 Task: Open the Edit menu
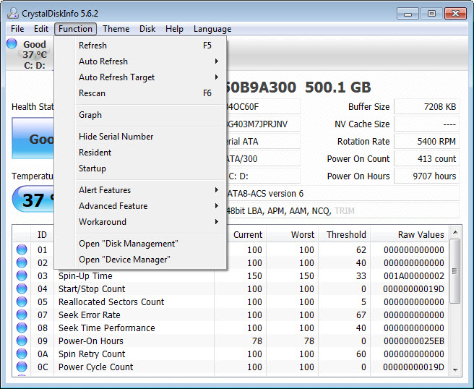coord(41,29)
